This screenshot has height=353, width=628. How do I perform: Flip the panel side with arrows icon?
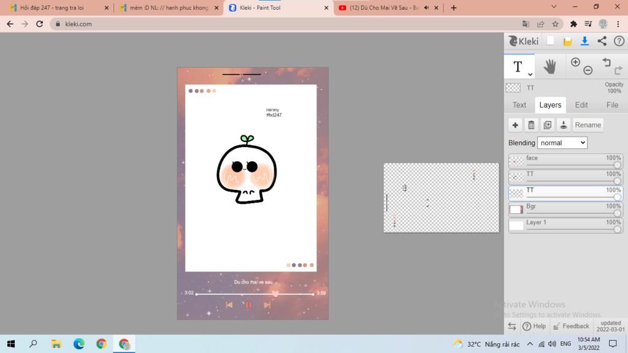click(x=512, y=326)
